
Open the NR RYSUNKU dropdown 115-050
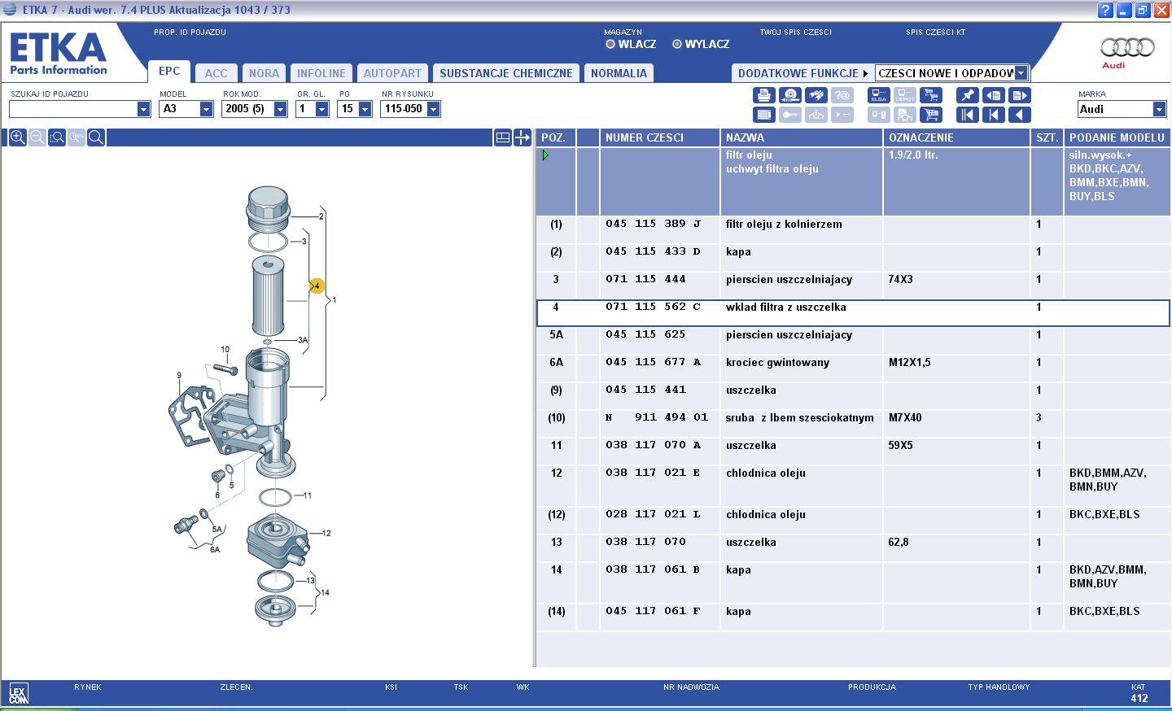pos(433,109)
